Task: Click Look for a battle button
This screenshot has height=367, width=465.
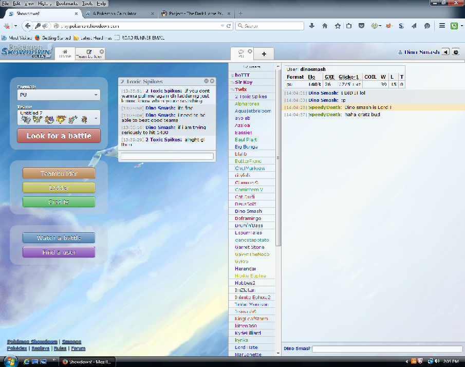Action: point(59,136)
